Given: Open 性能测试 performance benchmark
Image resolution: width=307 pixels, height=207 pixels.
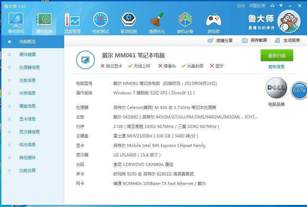Looking at the screenshot, I should click(x=101, y=23).
